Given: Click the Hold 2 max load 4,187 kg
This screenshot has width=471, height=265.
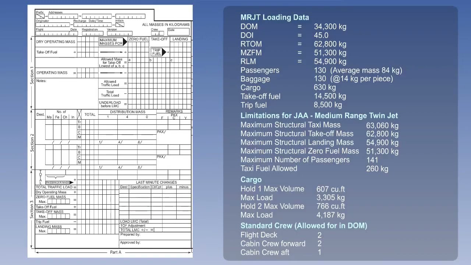Looking at the screenshot, I should [331, 215].
